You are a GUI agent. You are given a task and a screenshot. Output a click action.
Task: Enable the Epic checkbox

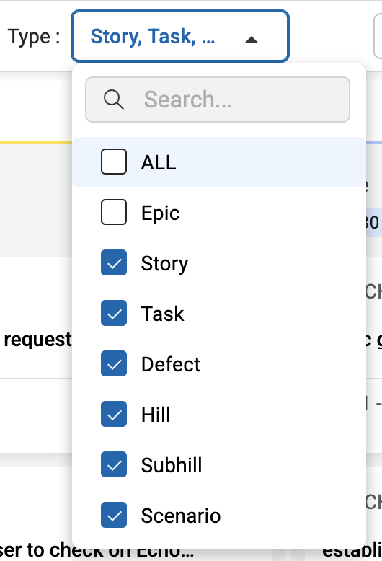coord(114,212)
